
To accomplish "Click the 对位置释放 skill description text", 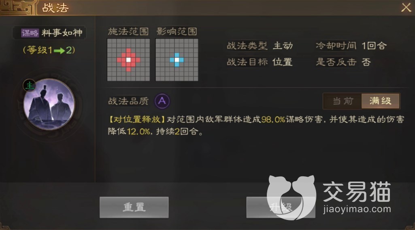I will (256, 125).
